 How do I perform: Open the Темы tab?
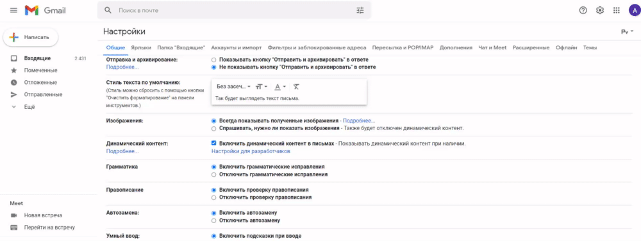tap(590, 48)
